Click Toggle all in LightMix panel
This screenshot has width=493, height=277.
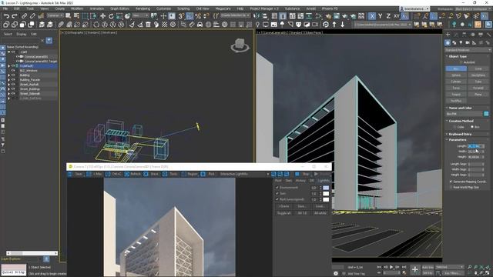click(283, 213)
